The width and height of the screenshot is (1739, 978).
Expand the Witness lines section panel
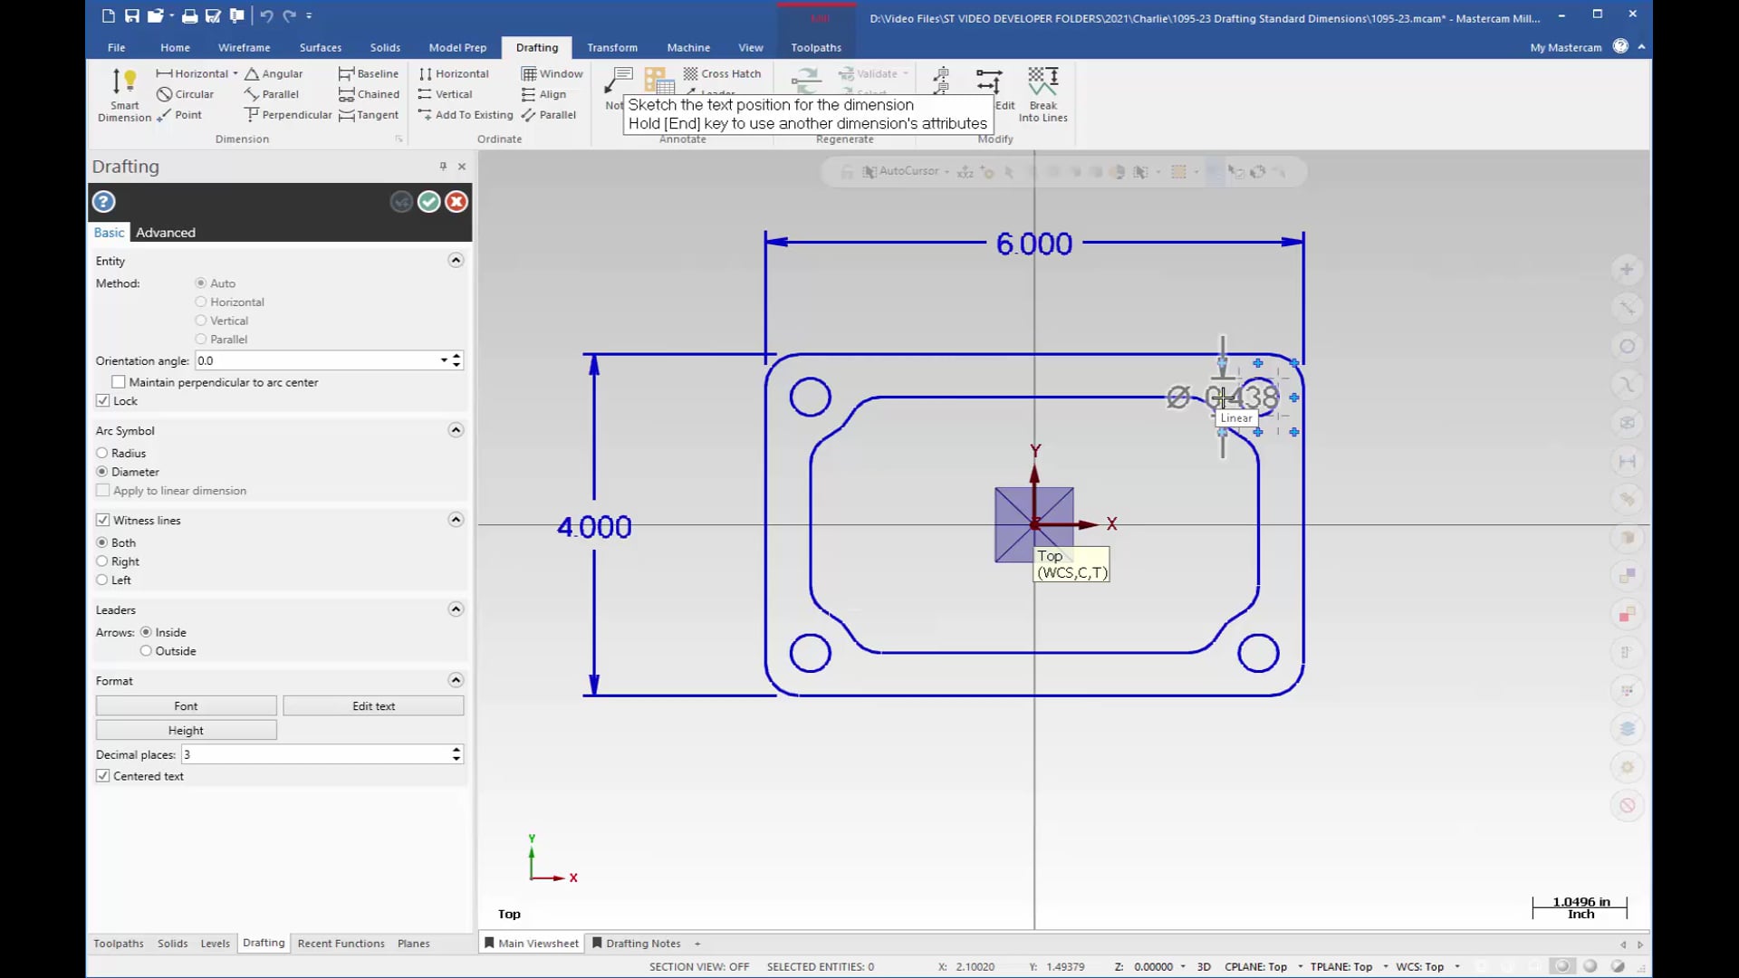click(454, 518)
